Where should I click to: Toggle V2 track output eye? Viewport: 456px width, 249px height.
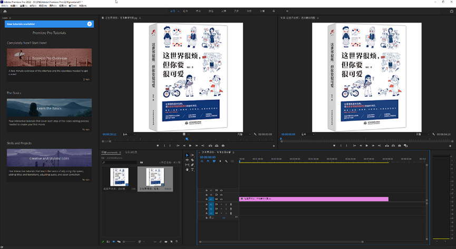[x=221, y=195]
